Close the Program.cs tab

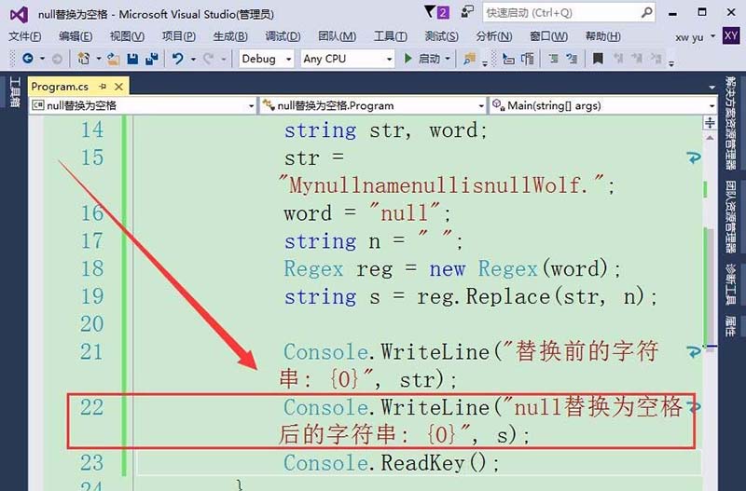click(119, 87)
